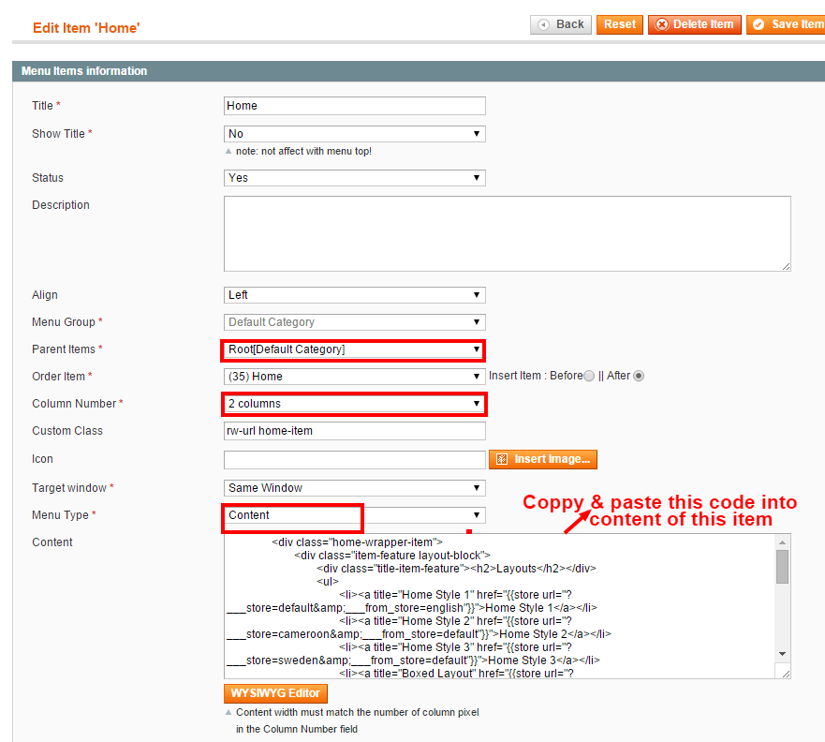Click the Back button
Image resolution: width=825 pixels, height=742 pixels.
point(560,24)
